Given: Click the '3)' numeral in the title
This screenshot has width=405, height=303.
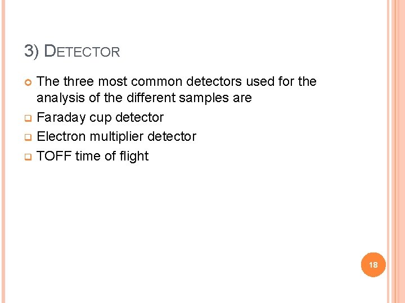Looking at the screenshot, I should [31, 52].
